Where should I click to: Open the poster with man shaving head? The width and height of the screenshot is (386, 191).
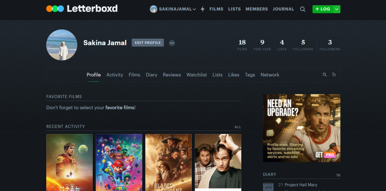218,162
